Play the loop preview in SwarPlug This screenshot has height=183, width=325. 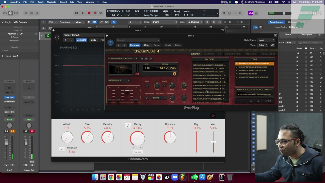tap(241, 101)
